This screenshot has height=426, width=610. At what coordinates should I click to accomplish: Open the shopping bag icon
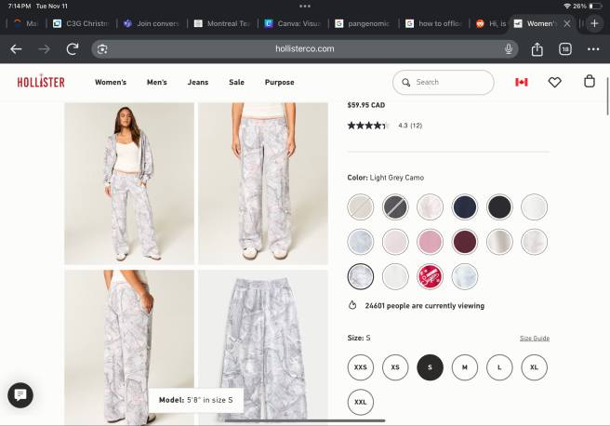(589, 82)
